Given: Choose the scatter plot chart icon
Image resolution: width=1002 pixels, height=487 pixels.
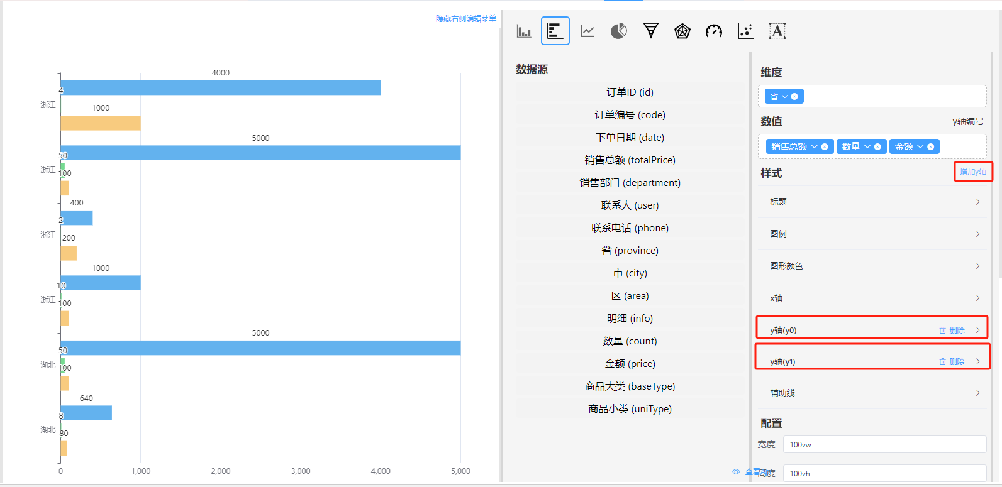Looking at the screenshot, I should tap(745, 31).
